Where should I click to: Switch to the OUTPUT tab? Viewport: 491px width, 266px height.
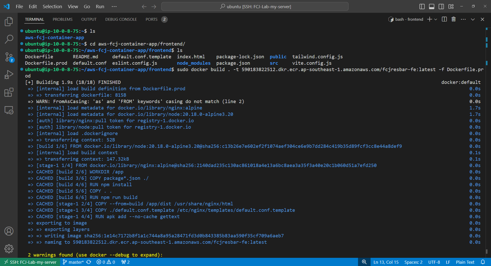pyautogui.click(x=89, y=19)
